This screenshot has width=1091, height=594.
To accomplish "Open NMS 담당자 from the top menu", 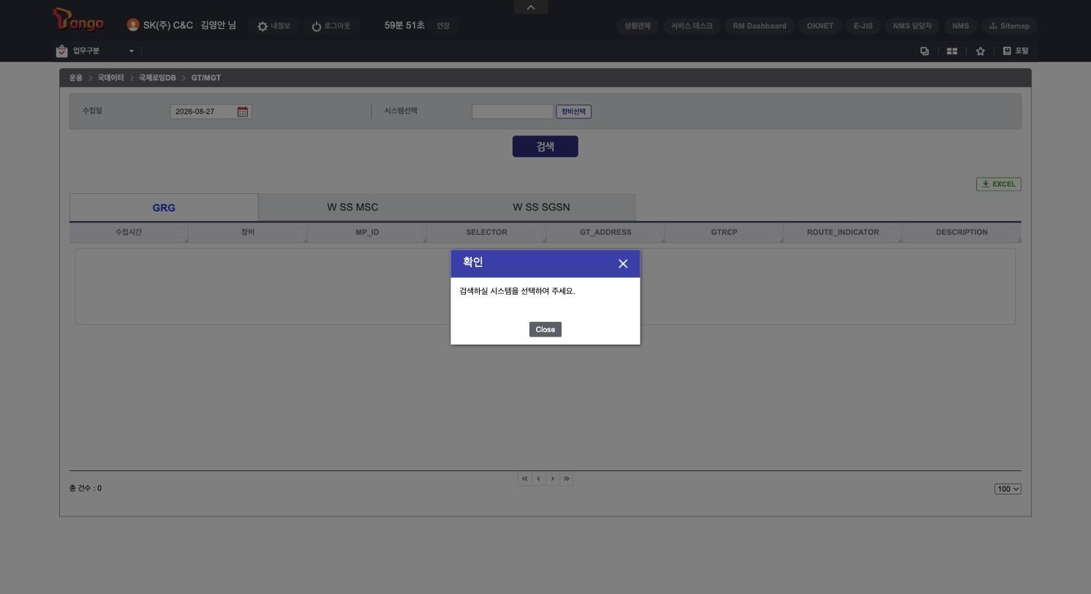I will point(913,26).
